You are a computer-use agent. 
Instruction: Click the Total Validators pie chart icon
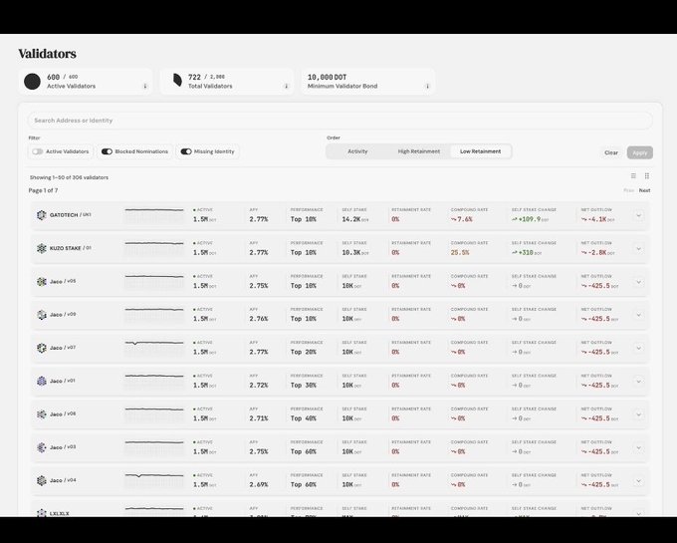(x=177, y=80)
